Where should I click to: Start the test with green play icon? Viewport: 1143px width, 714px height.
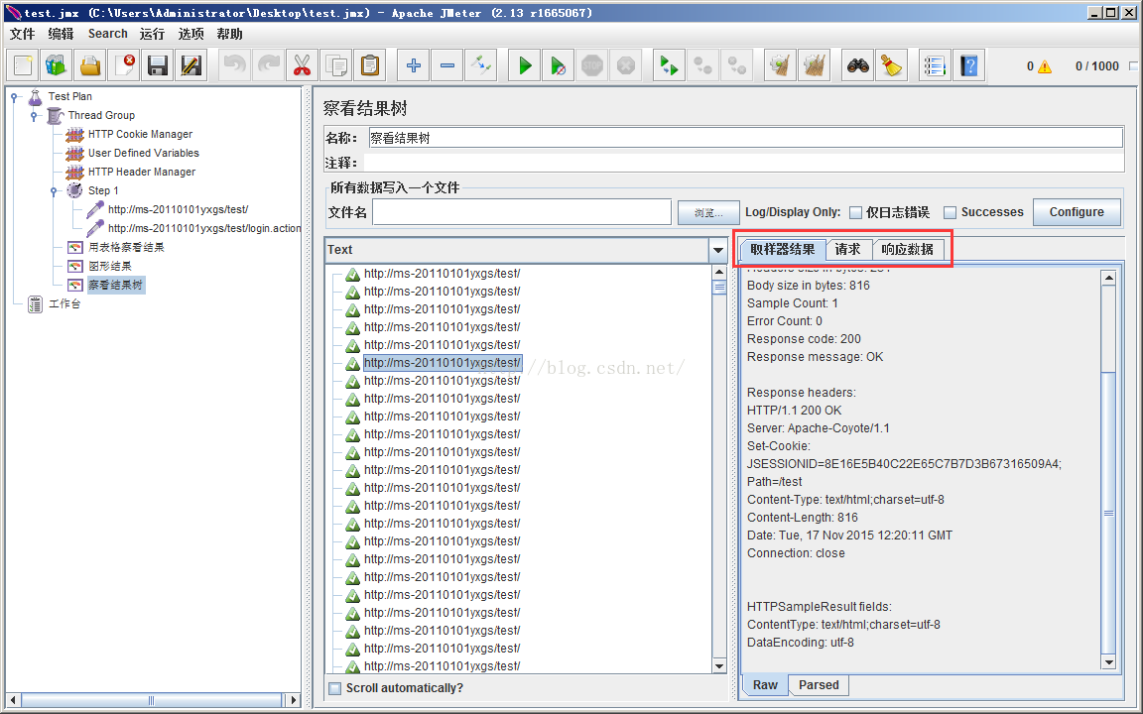point(524,65)
